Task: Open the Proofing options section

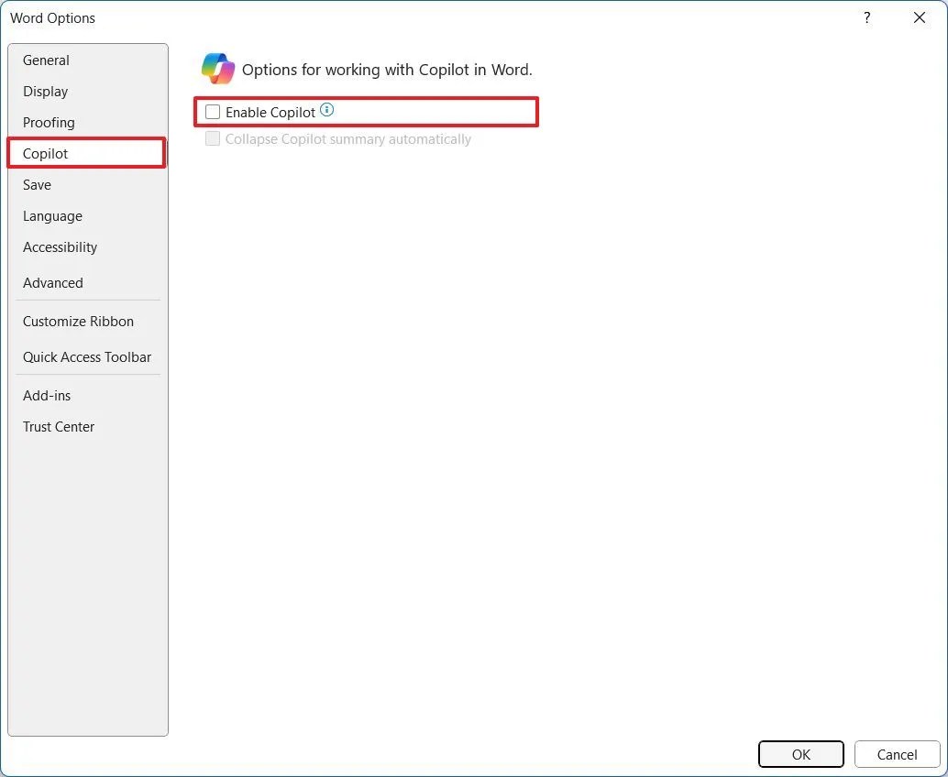Action: [49, 122]
